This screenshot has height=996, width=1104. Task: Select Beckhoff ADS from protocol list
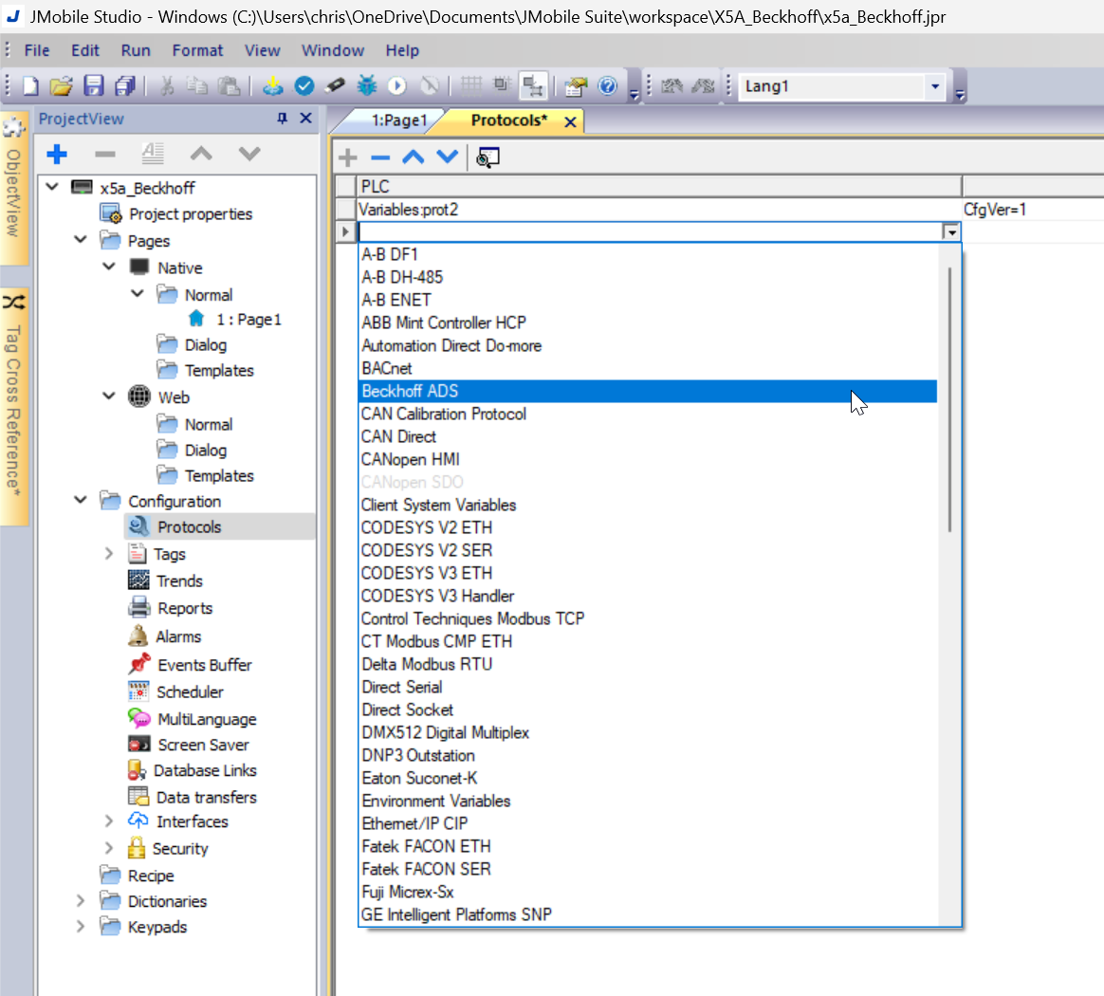(648, 391)
